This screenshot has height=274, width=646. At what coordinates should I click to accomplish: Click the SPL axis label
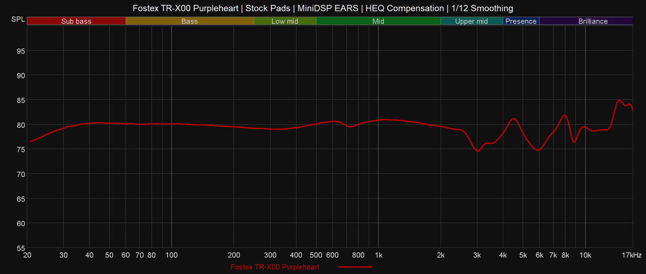coord(18,19)
